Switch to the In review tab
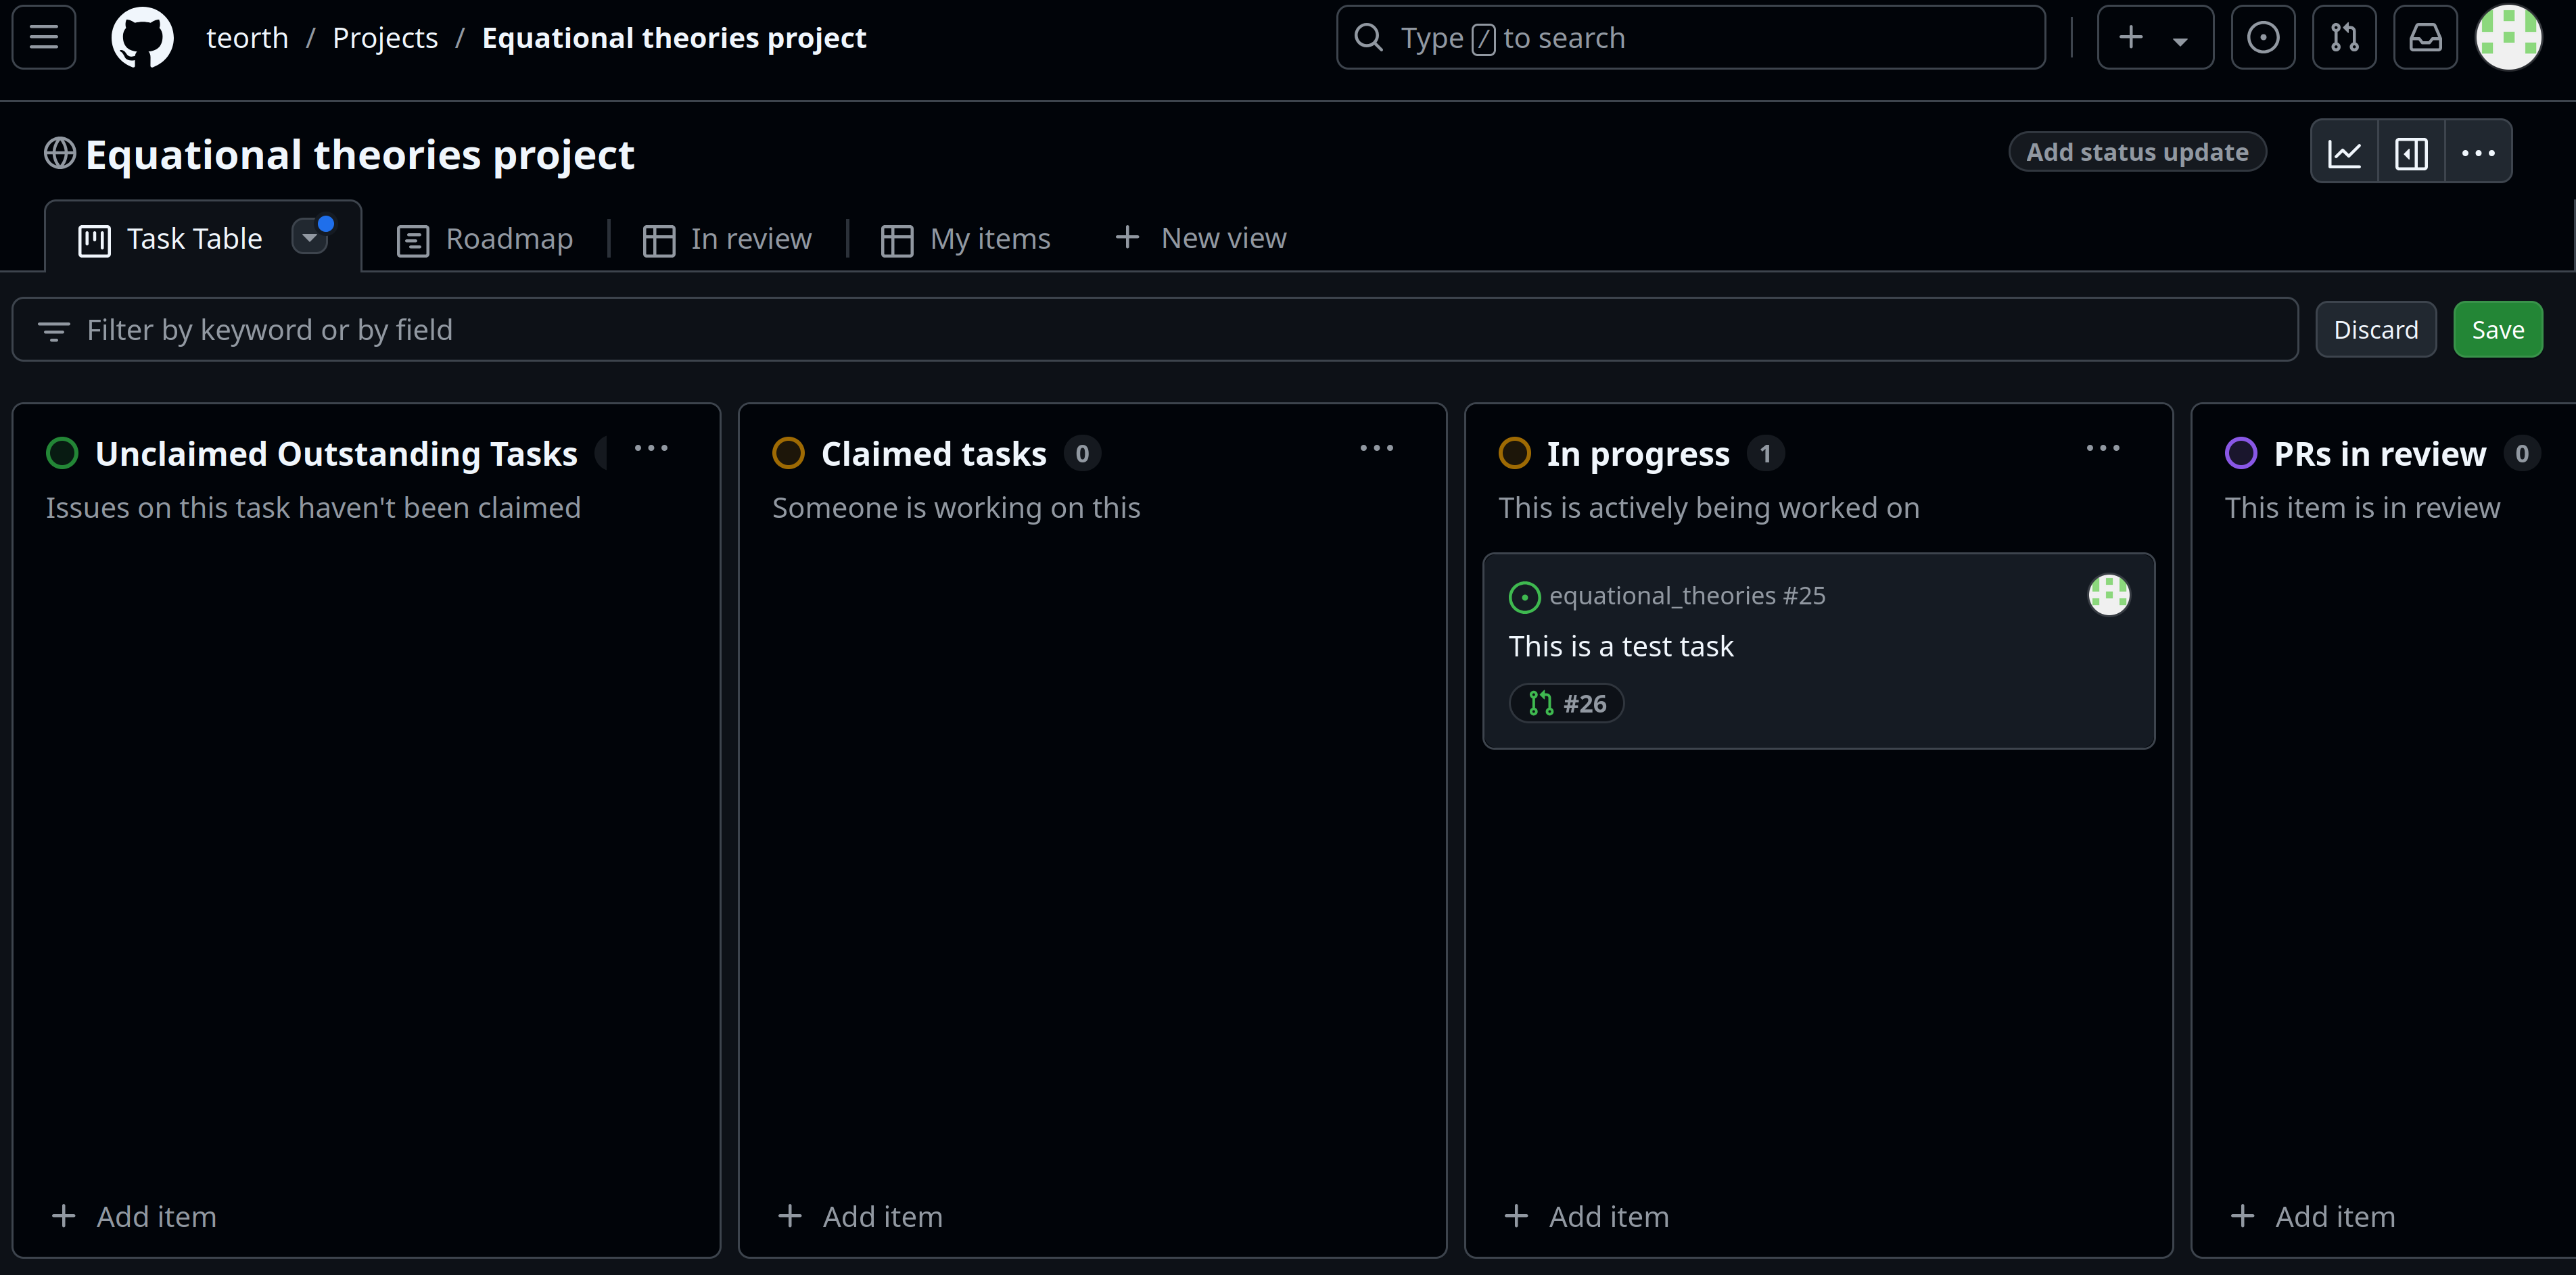 (727, 239)
